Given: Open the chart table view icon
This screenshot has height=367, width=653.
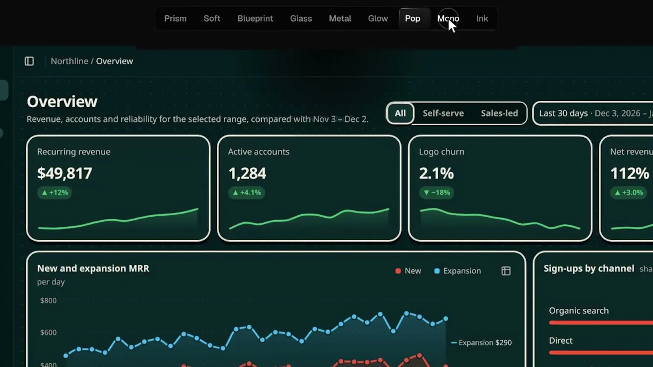Looking at the screenshot, I should pyautogui.click(x=506, y=271).
